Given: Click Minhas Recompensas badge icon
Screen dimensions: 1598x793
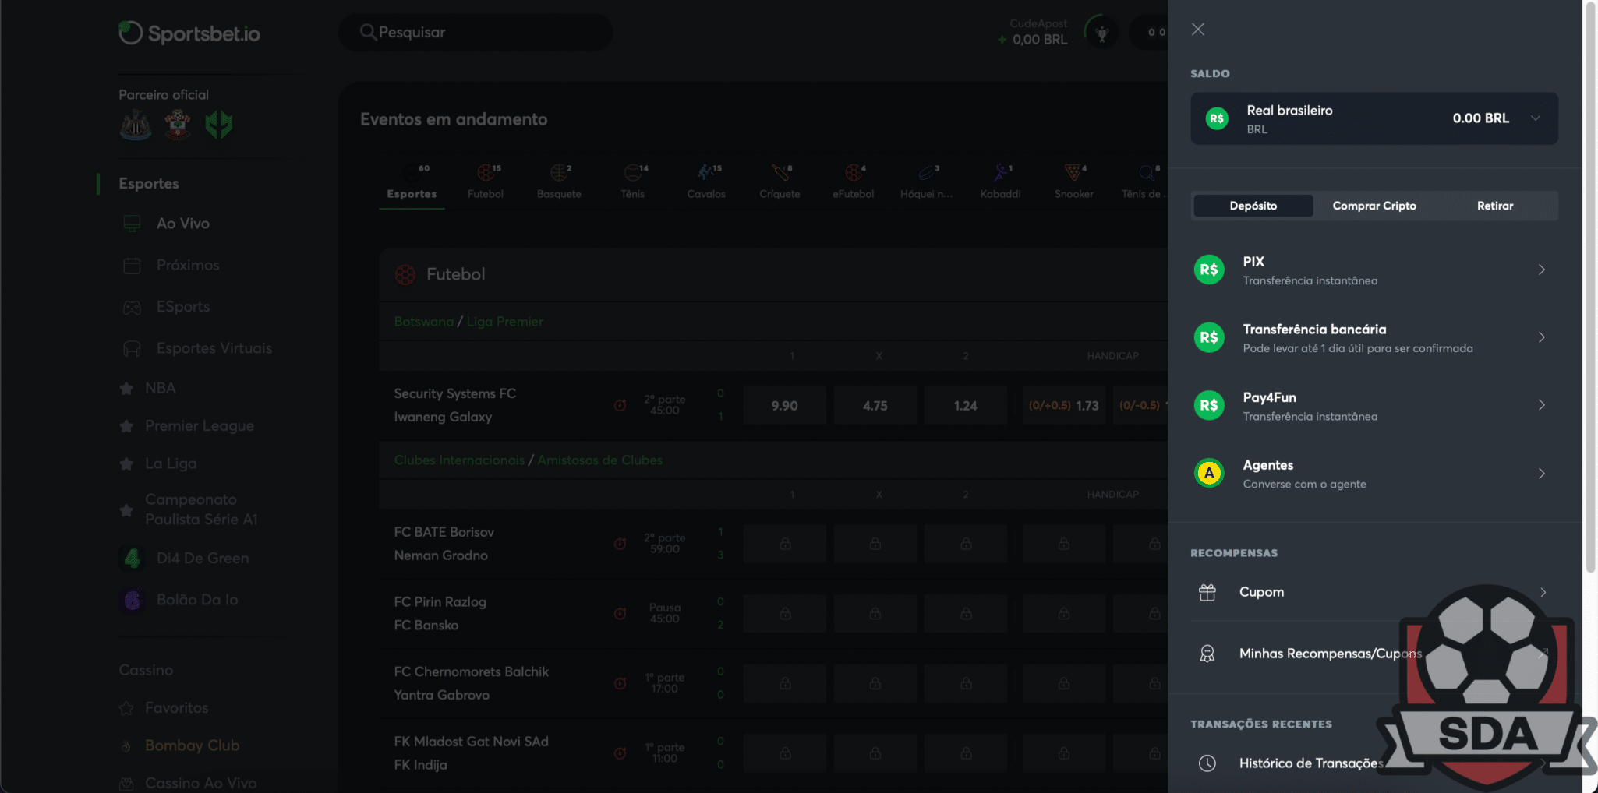Looking at the screenshot, I should coord(1207,654).
